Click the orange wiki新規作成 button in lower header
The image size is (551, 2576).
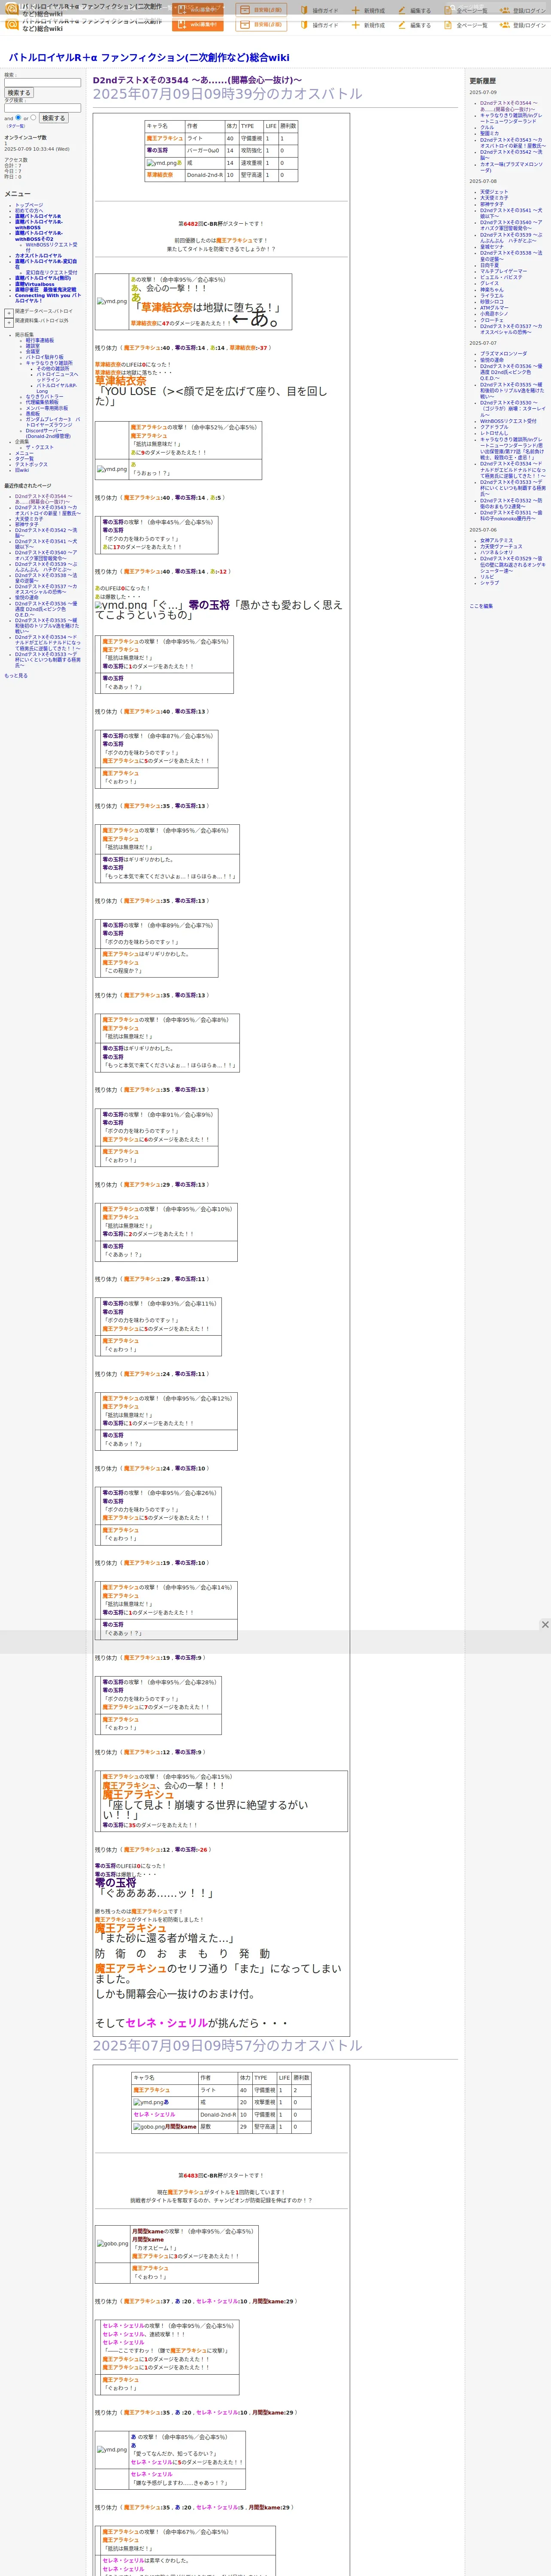tap(198, 24)
